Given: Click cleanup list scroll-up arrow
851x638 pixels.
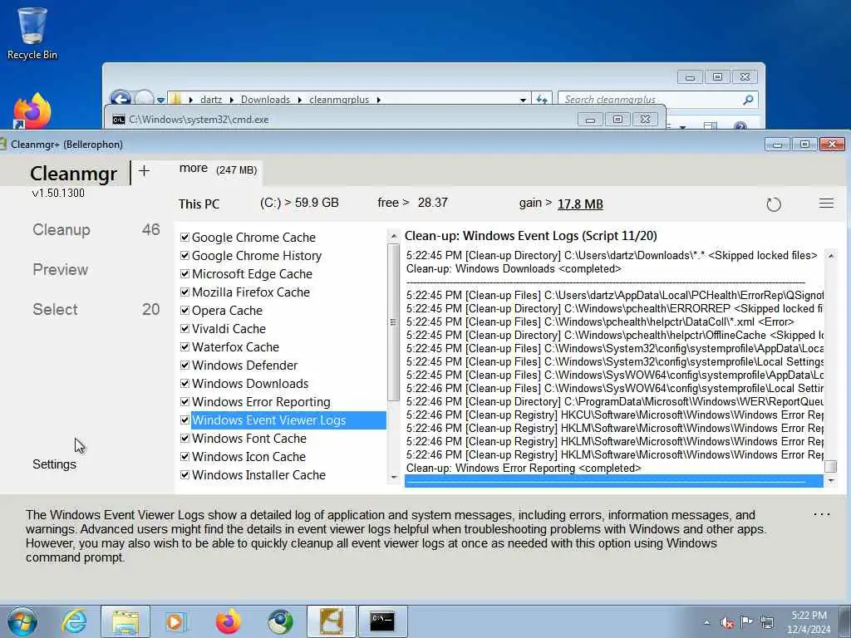Looking at the screenshot, I should click(394, 236).
